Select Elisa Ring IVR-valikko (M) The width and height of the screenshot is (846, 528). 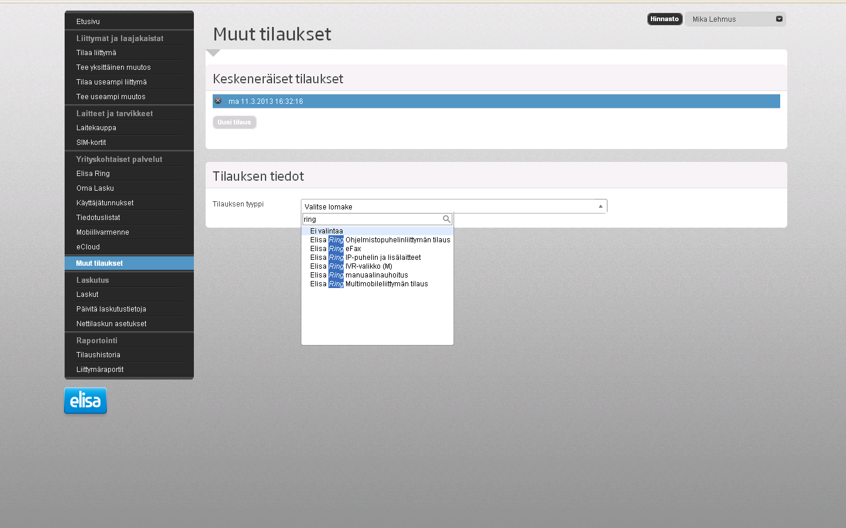351,266
